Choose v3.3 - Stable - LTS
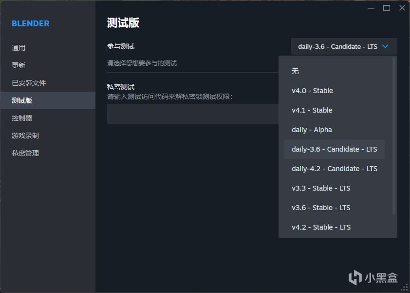Viewport: 410px width, 293px height. 321,188
